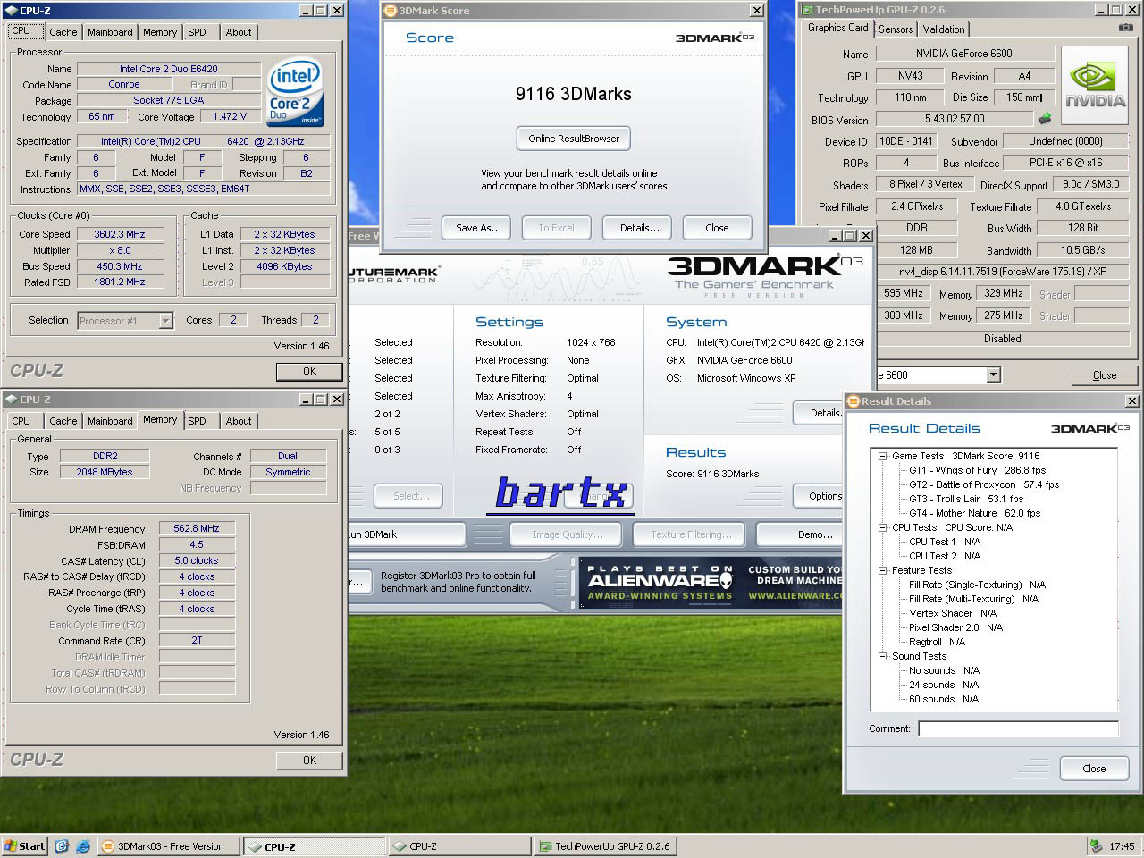Switch to 3DMark03 taskbar item
1144x858 pixels.
click(x=167, y=846)
